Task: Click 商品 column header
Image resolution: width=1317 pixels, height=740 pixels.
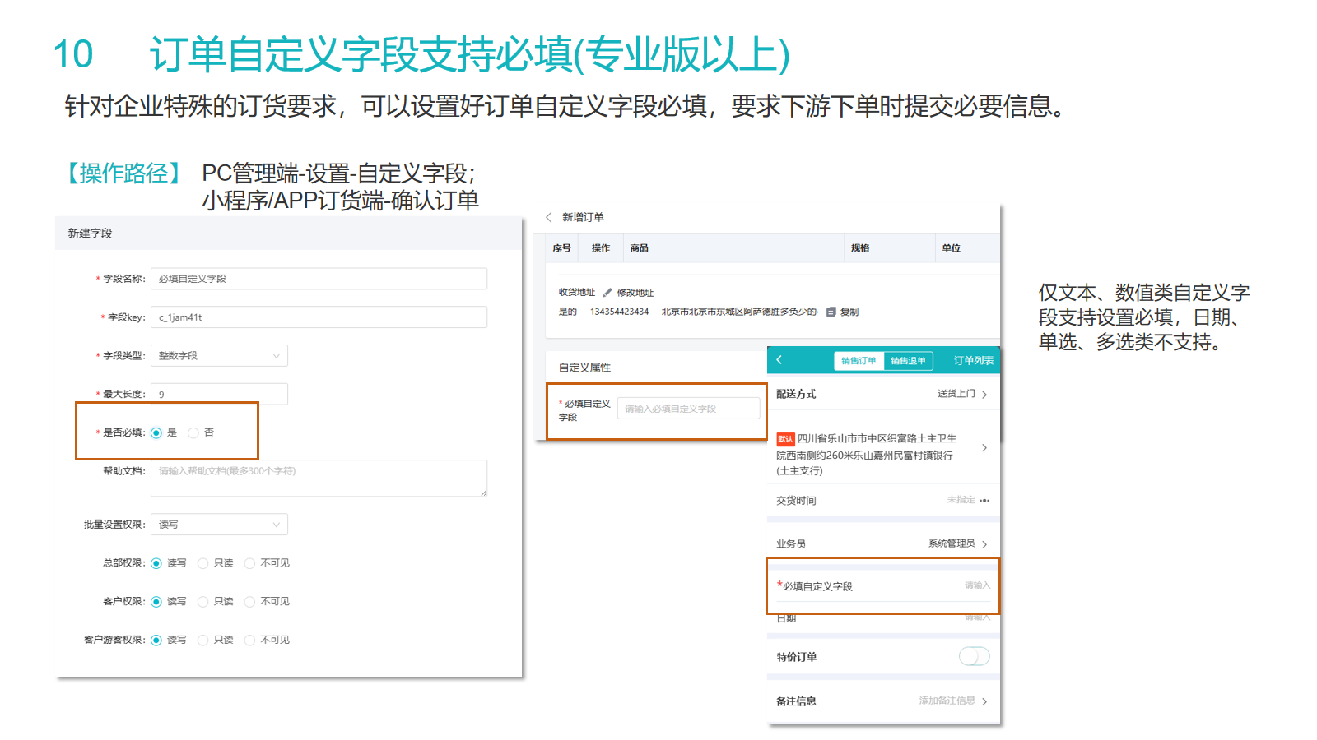Action: pos(640,248)
